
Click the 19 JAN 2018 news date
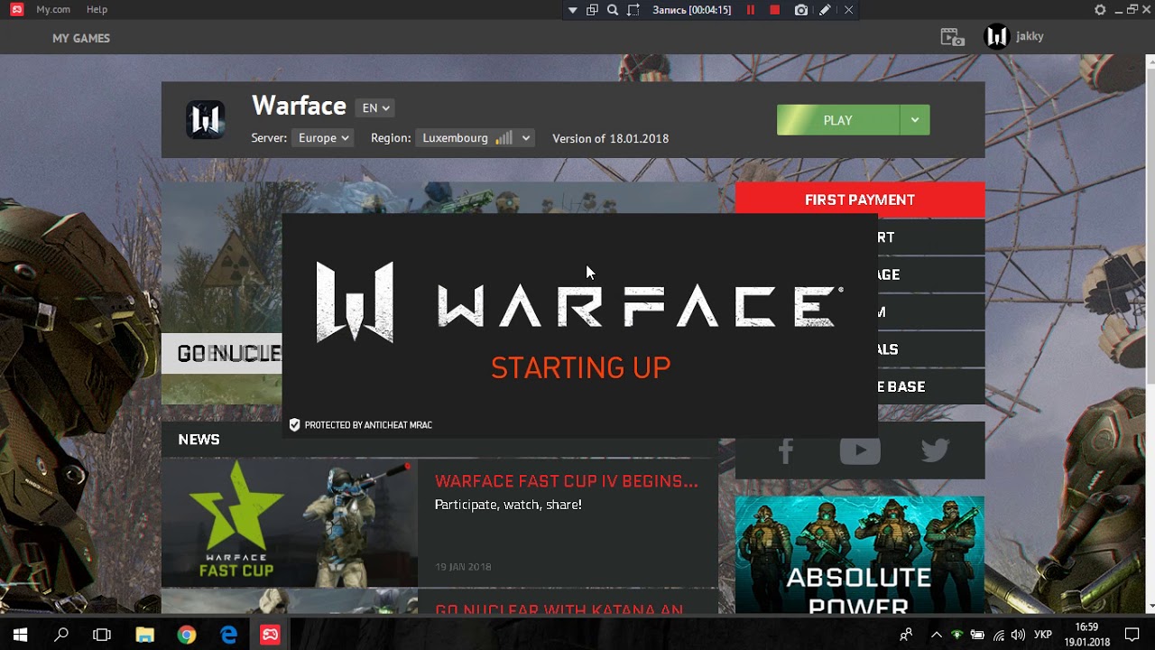(463, 567)
